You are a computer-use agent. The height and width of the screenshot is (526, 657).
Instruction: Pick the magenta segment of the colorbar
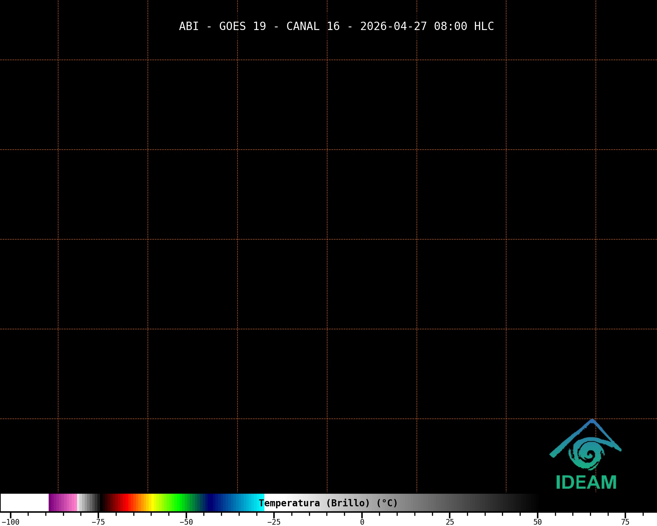(63, 503)
